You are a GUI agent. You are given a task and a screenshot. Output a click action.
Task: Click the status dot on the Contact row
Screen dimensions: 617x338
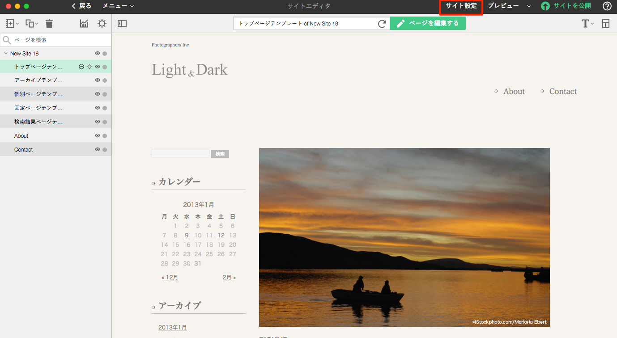[105, 150]
